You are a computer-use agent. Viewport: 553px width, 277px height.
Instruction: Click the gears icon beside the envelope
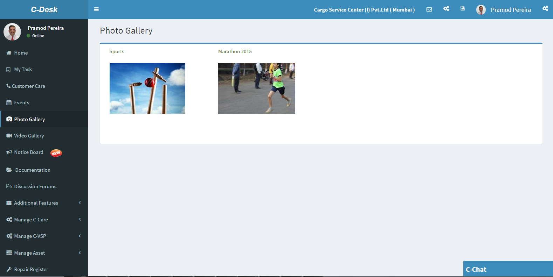(x=446, y=9)
